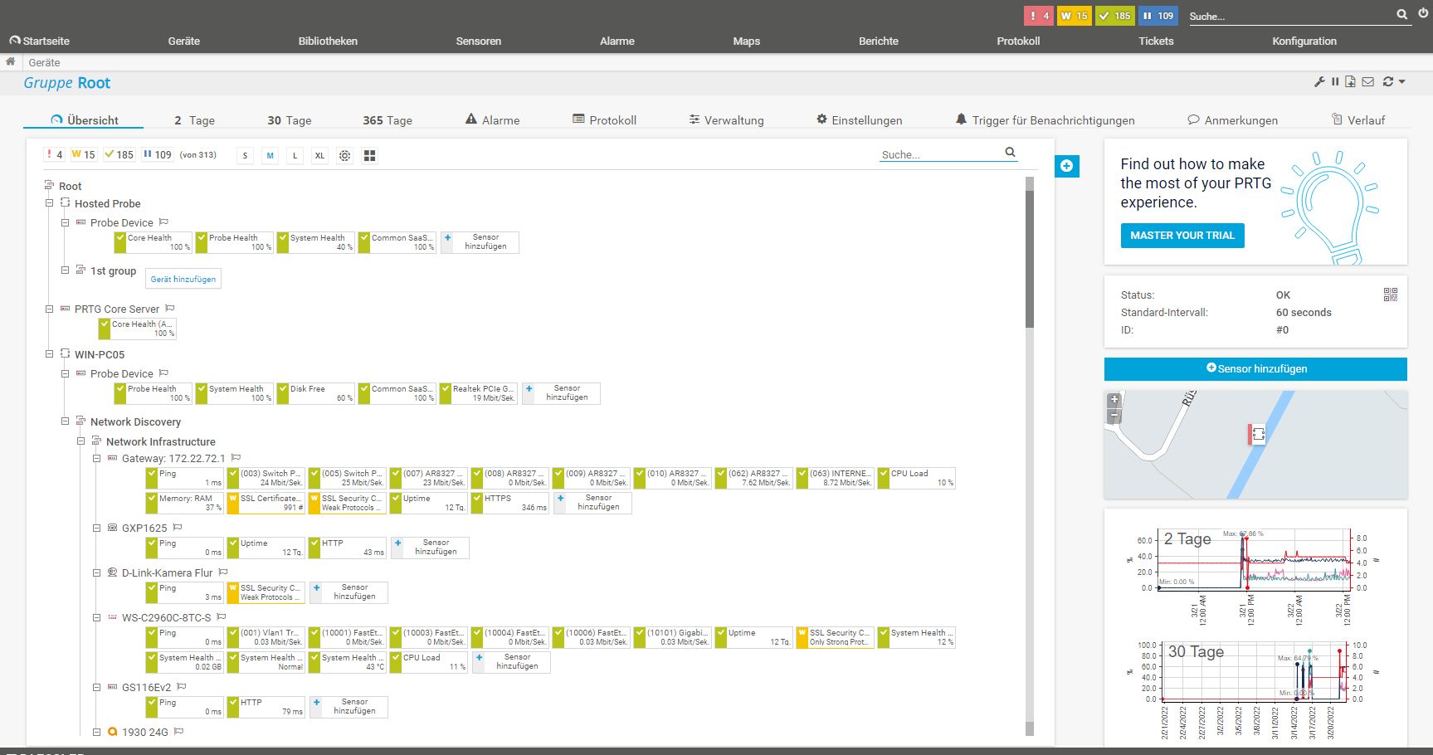Image resolution: width=1433 pixels, height=755 pixels.
Task: Zoom in on the geo map
Action: [1114, 400]
